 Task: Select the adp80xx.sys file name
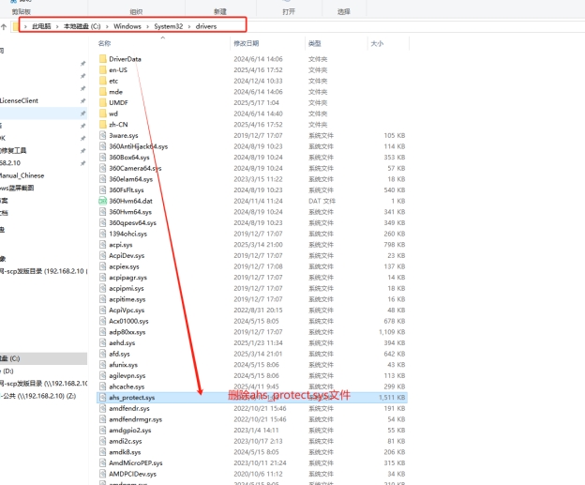click(x=127, y=332)
